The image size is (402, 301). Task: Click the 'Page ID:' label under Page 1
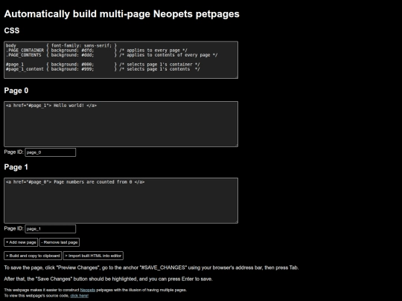[13, 229]
